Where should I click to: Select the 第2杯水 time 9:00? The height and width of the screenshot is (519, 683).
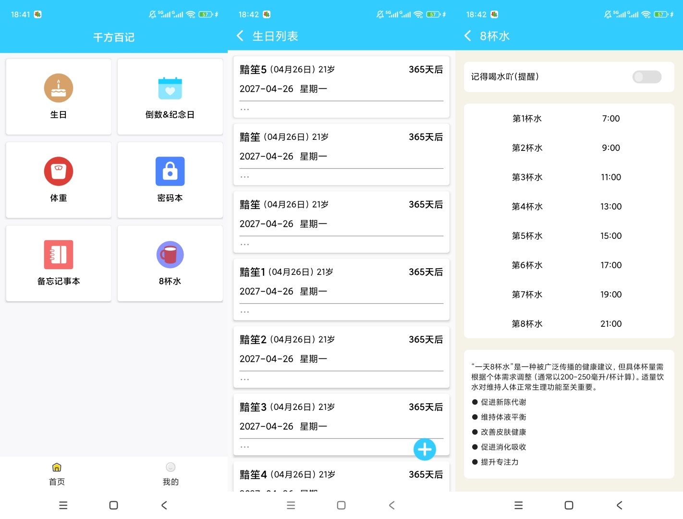(x=611, y=148)
